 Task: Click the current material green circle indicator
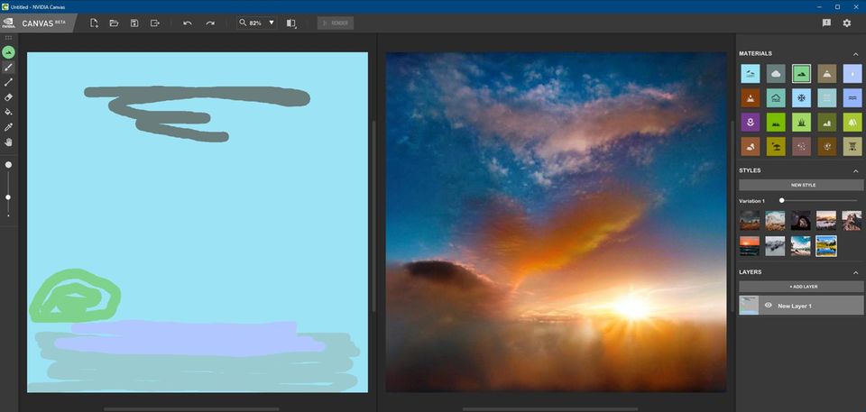tap(8, 52)
